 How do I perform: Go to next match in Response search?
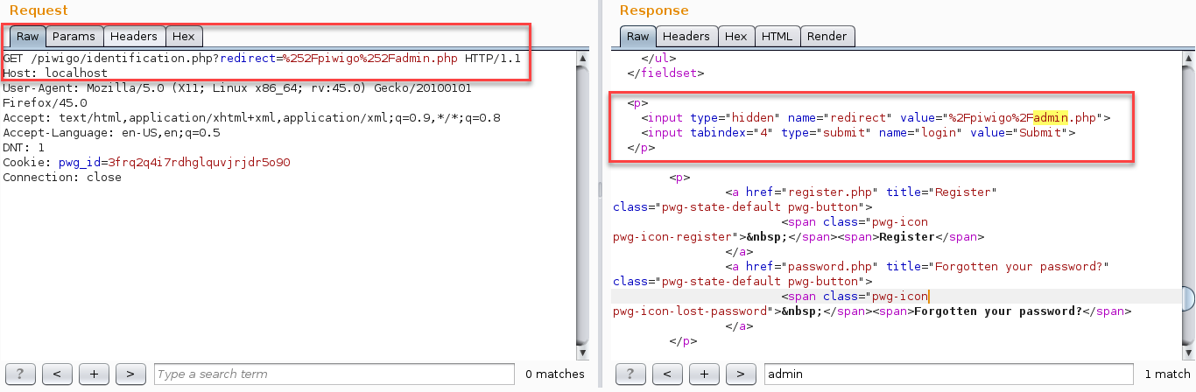[x=741, y=374]
